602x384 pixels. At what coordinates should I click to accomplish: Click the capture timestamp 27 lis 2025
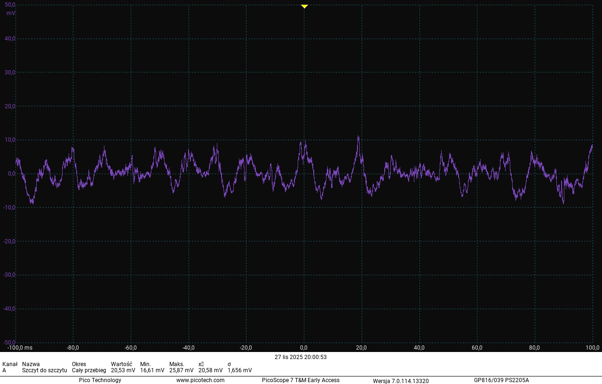click(x=301, y=357)
